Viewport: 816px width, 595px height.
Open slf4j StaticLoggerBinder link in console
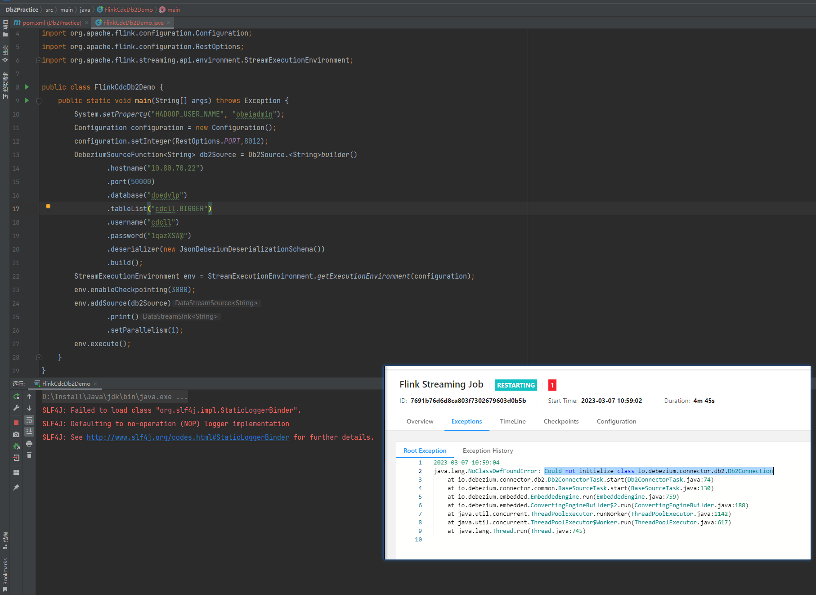point(188,437)
